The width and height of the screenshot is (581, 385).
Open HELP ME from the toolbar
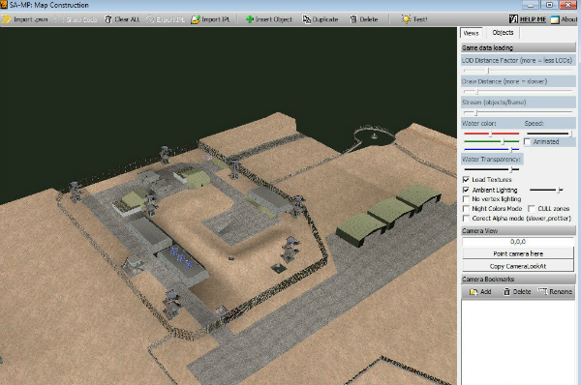[528, 19]
